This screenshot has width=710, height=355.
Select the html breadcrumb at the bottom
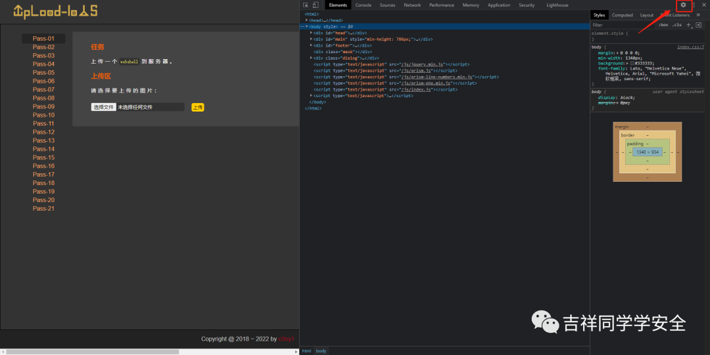(x=306, y=351)
